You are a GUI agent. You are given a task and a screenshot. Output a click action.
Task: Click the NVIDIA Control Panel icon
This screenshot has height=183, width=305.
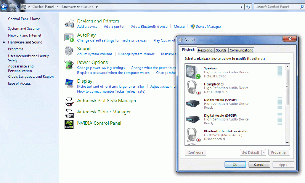click(x=69, y=124)
